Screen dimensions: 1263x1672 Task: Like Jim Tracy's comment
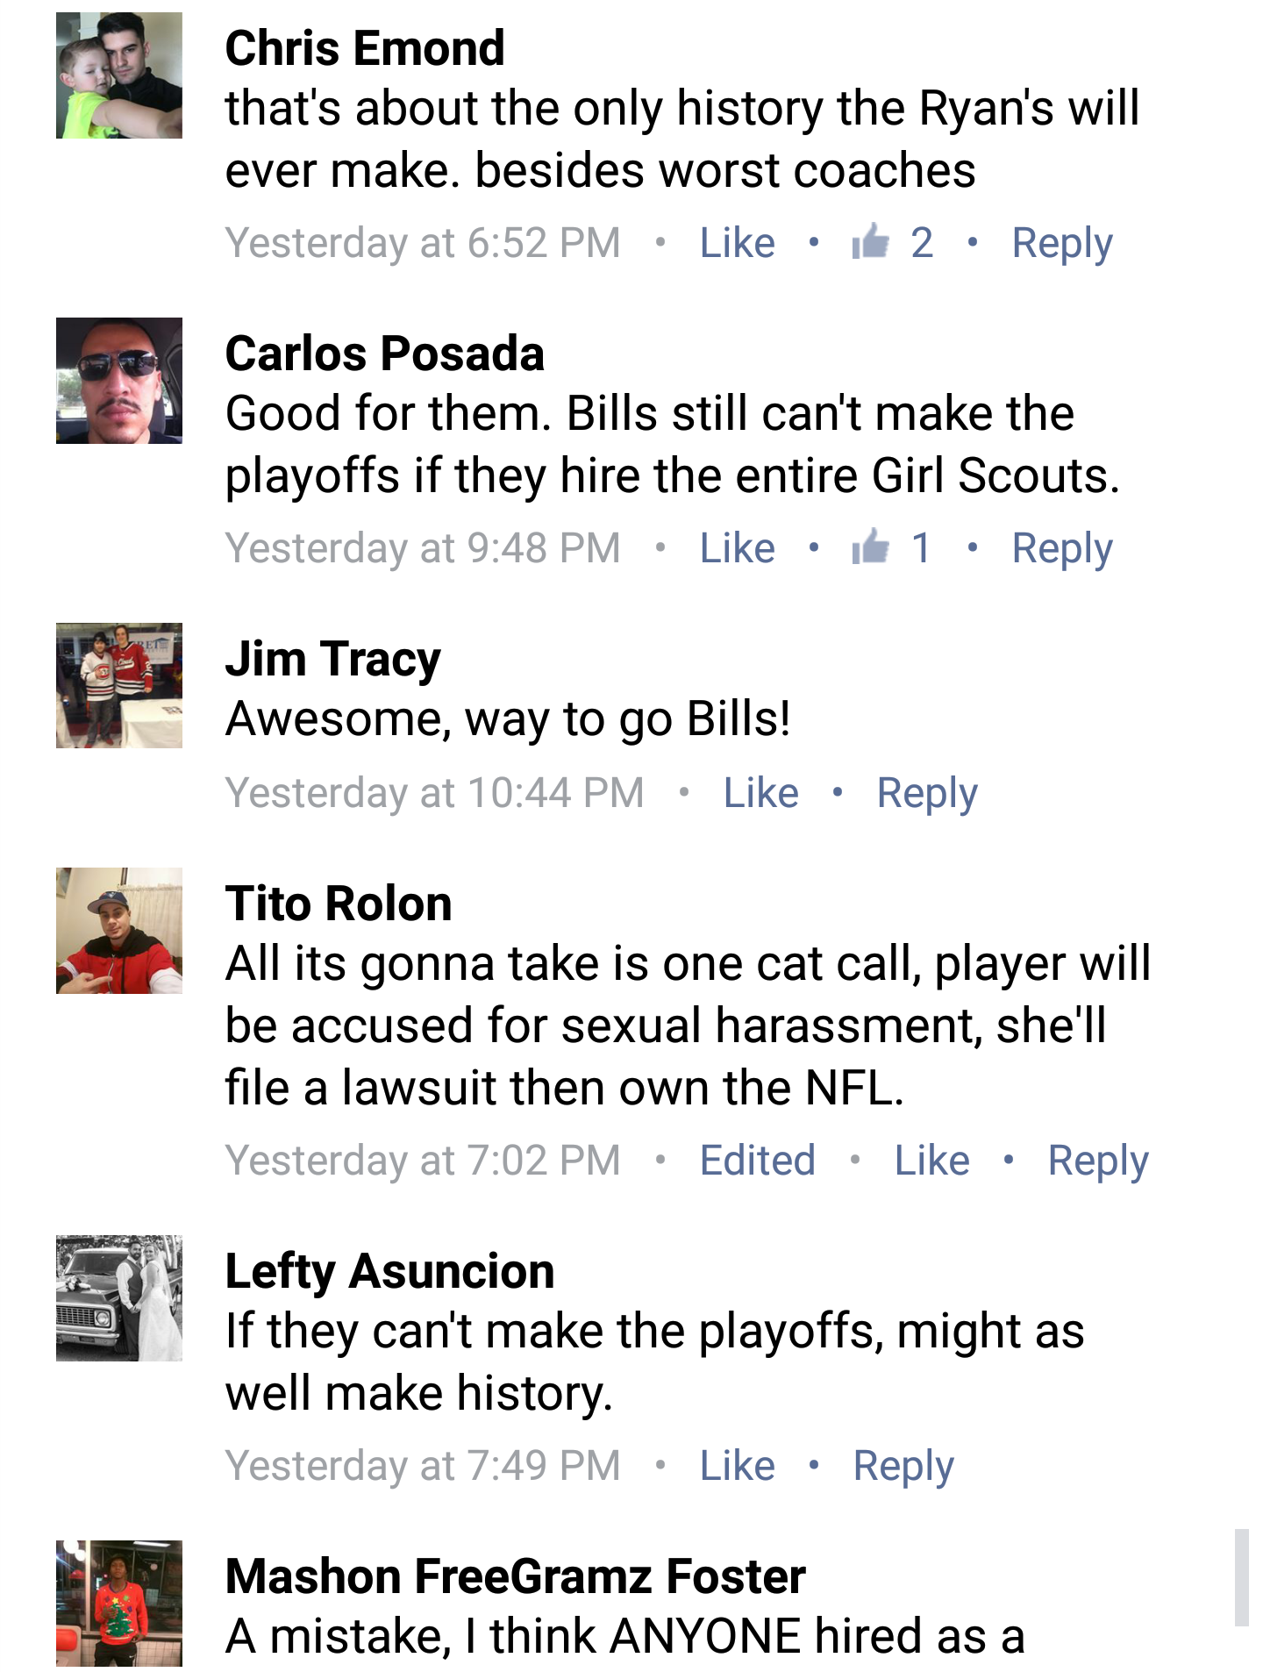point(760,793)
